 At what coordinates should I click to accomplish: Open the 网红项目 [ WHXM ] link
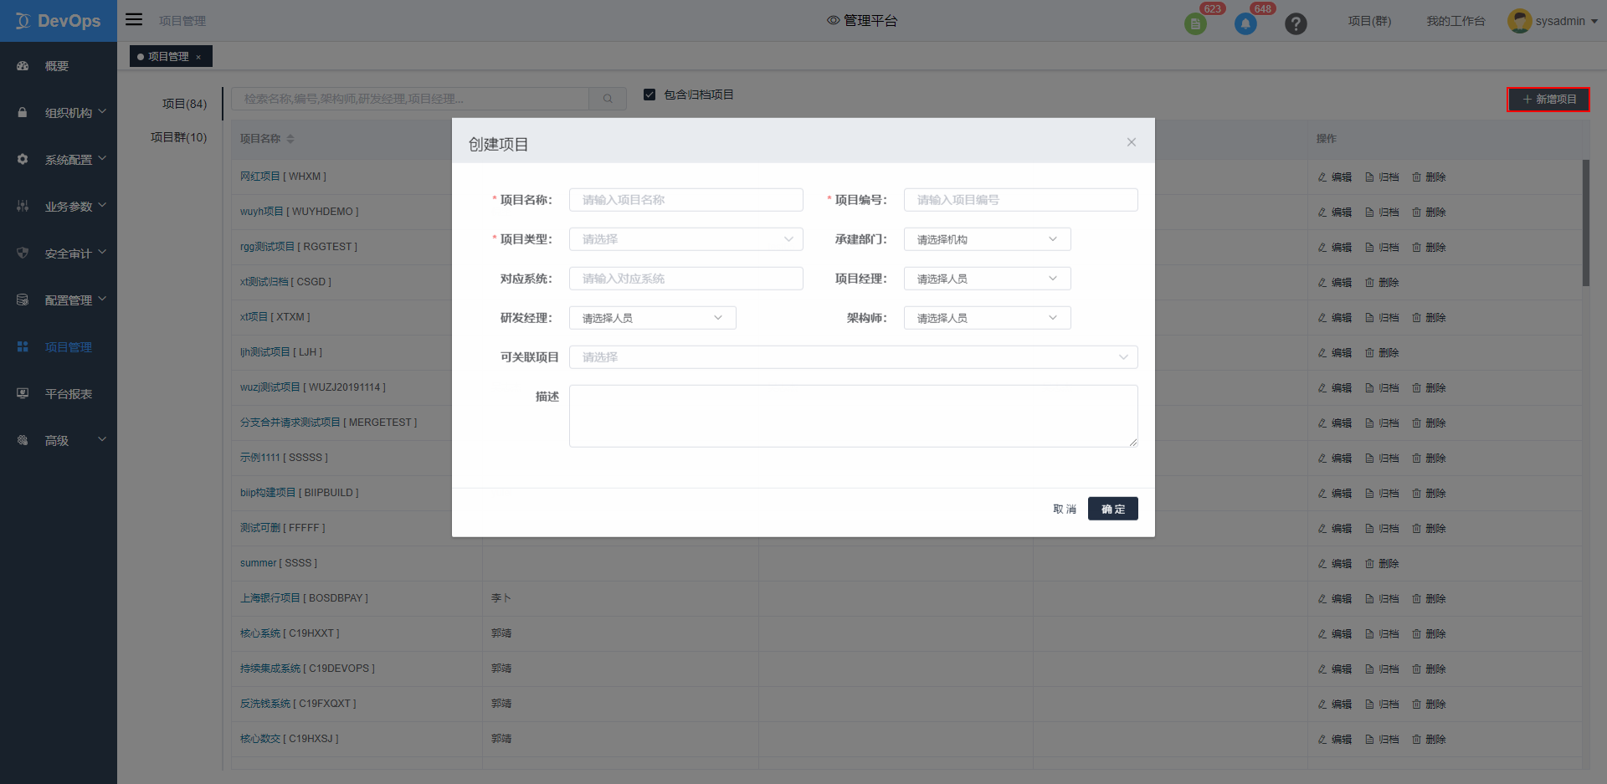[x=283, y=177]
